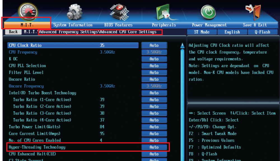Toggle the K OC Auto option

[154, 59]
